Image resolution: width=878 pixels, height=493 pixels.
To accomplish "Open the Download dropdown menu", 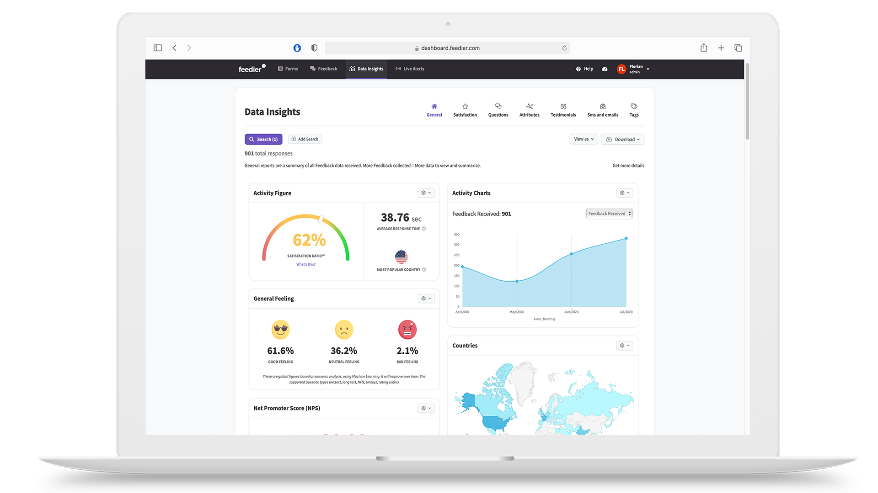I will click(622, 139).
